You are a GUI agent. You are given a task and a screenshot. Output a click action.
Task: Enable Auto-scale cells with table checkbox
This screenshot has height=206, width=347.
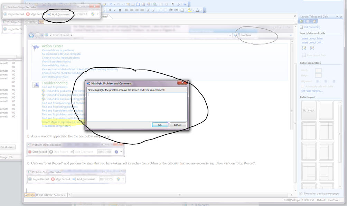tap(302, 86)
